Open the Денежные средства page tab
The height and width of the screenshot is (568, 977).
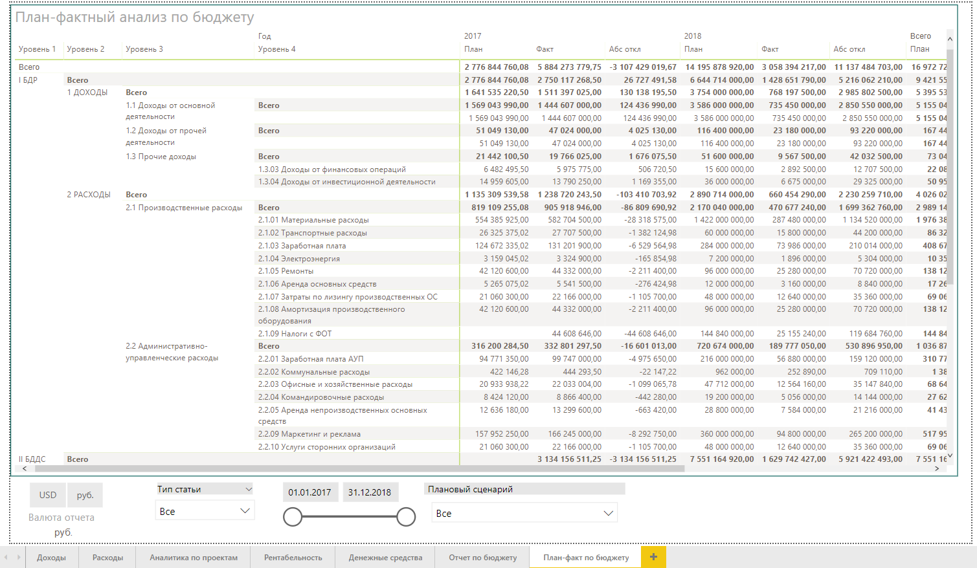(x=385, y=558)
